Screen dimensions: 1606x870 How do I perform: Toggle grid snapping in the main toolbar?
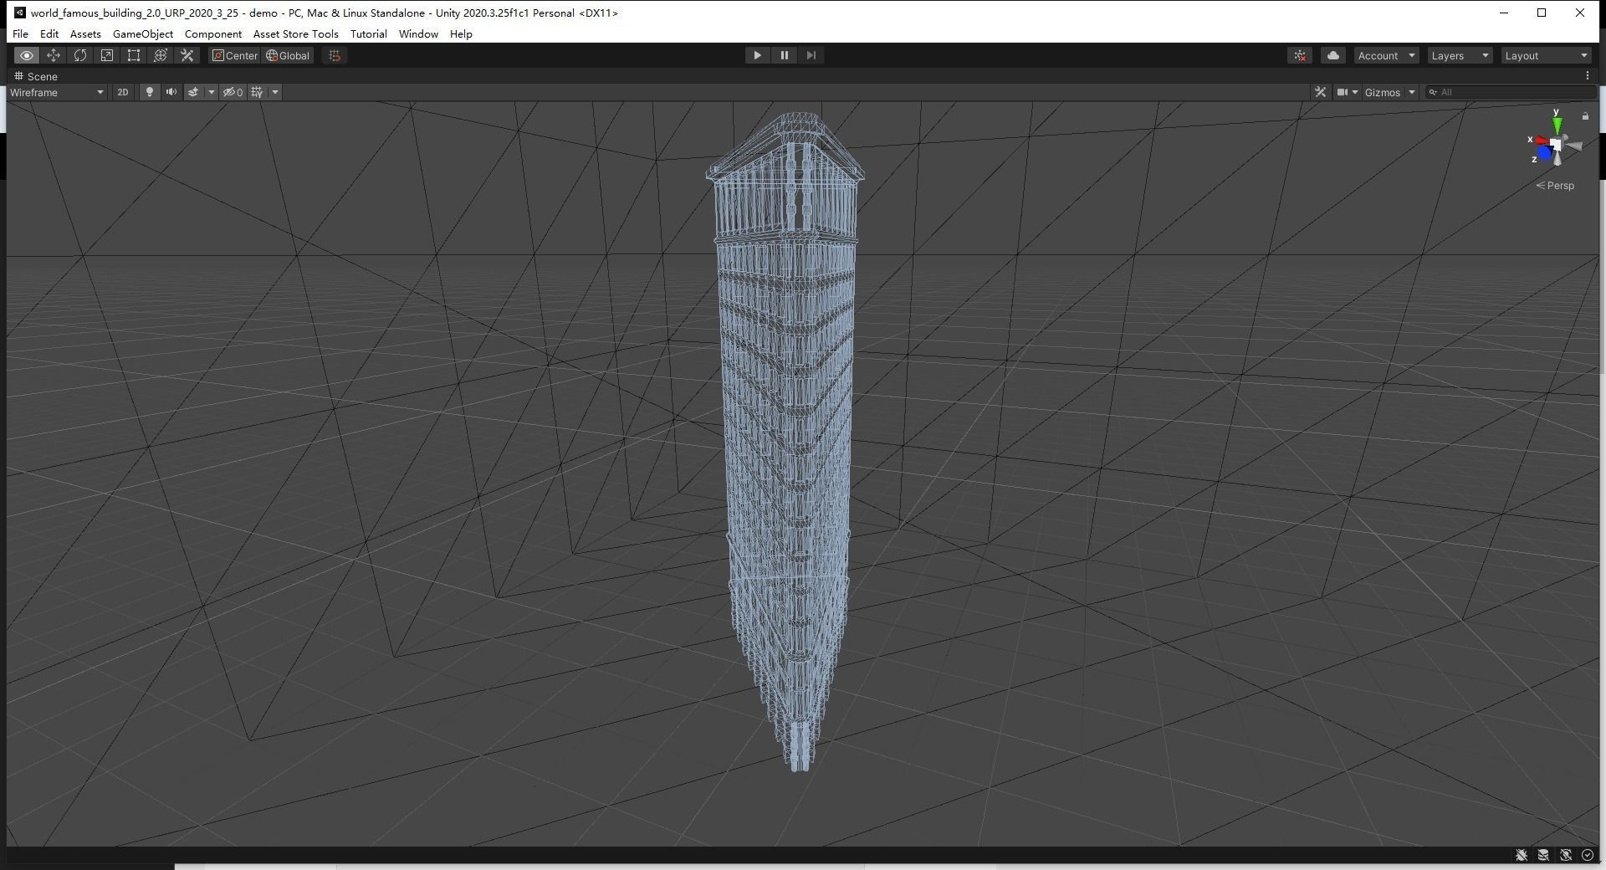[335, 55]
